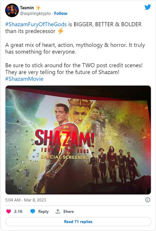Click the sparkle emoji beside Tasmin
This screenshot has width=156, height=231.
pos(38,8)
